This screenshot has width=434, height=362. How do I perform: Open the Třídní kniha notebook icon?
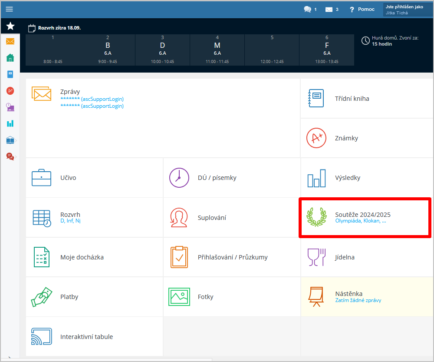(316, 98)
